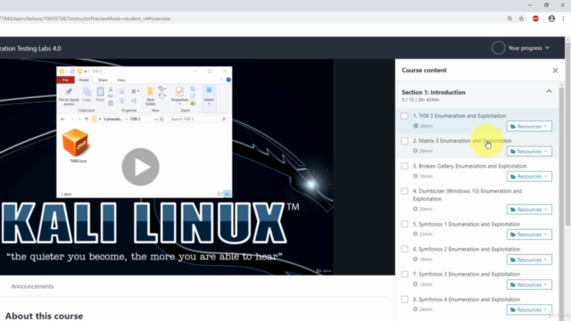571x321 pixels.
Task: Select Home tab in Explorer window
Action: [x=84, y=79]
